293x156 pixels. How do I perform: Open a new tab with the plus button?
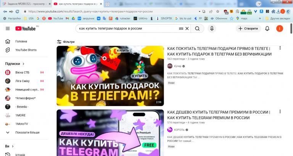pyautogui.click(x=108, y=4)
